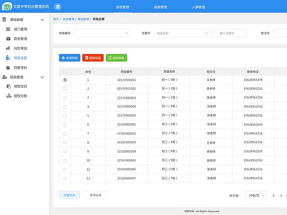Click 李老师 cell in row 2
This screenshot has height=215, width=287.
[x=211, y=89]
